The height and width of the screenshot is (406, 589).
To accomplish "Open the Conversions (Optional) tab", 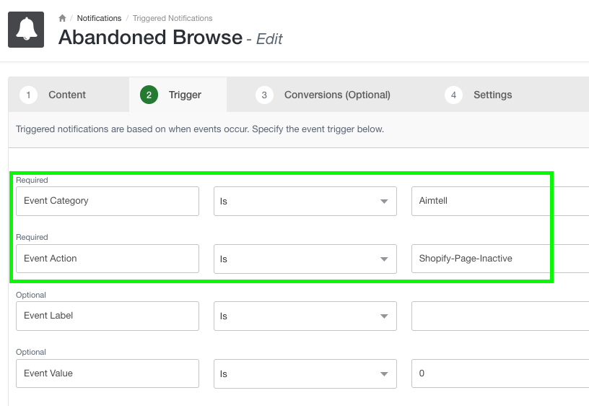I will point(337,95).
